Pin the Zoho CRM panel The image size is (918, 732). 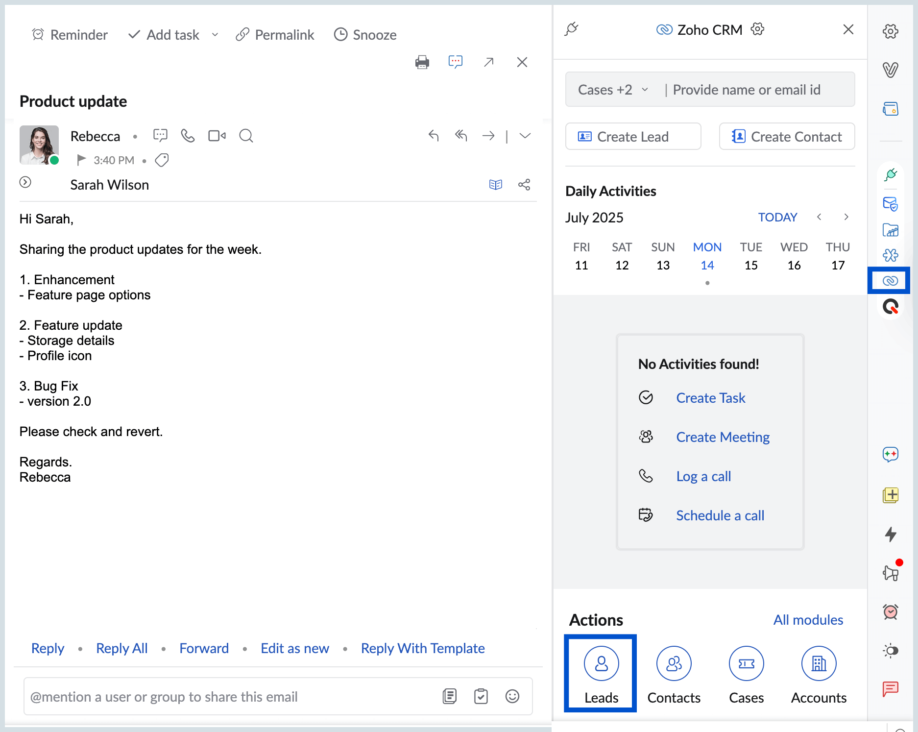[x=572, y=29]
